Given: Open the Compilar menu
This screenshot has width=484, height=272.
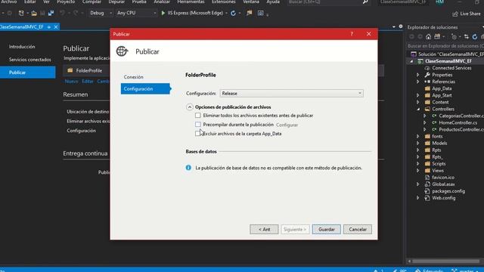Looking at the screenshot, I should point(92,2).
